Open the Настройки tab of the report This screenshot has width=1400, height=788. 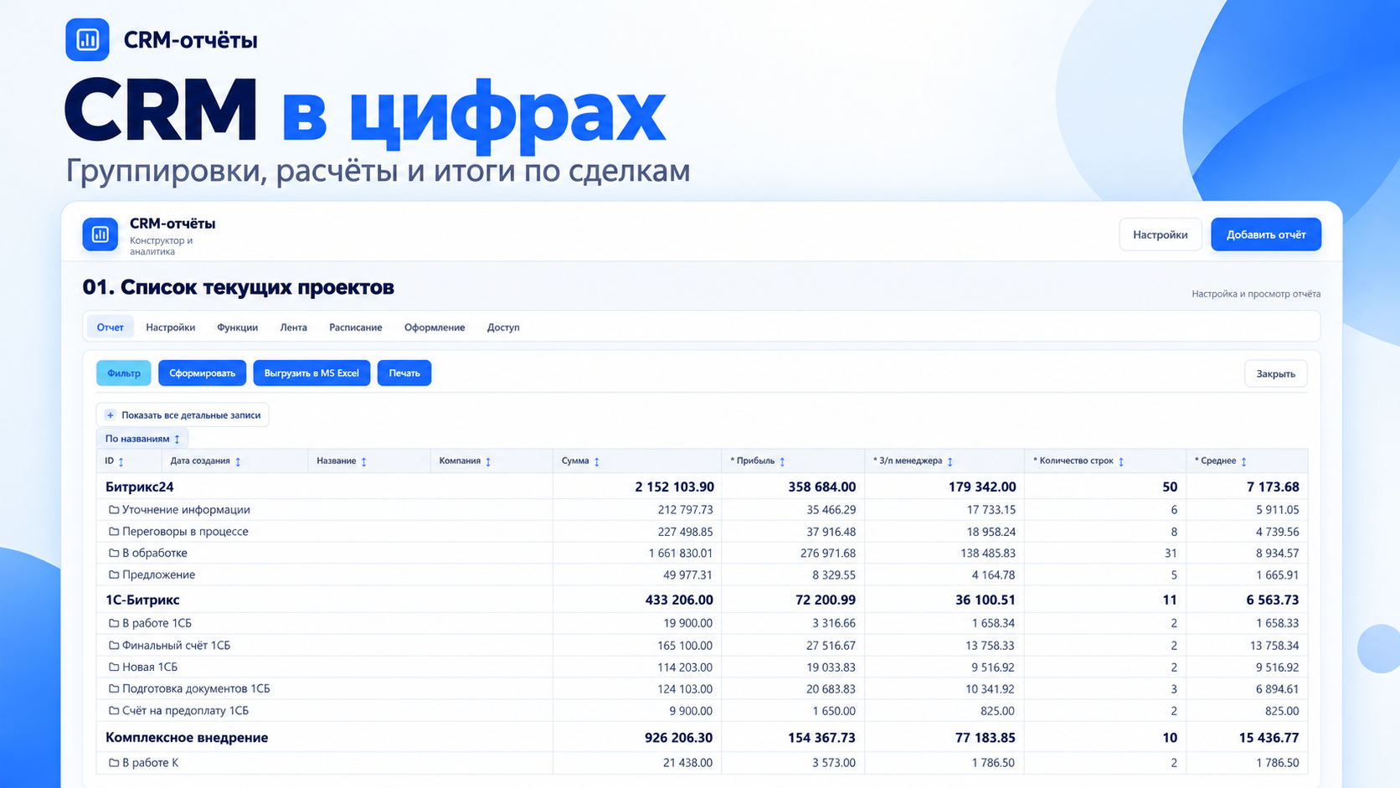click(x=170, y=327)
